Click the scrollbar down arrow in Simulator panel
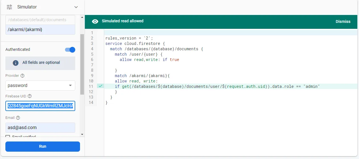The height and width of the screenshot is (159, 359). coord(82,134)
